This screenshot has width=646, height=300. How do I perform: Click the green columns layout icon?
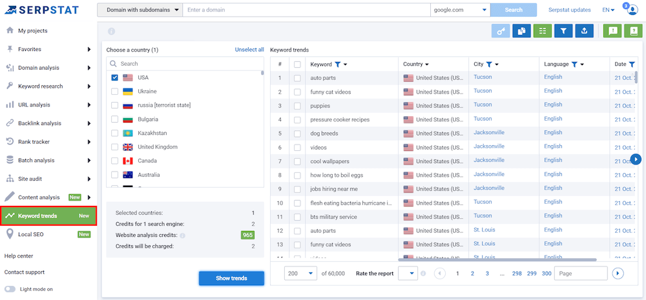pyautogui.click(x=543, y=30)
